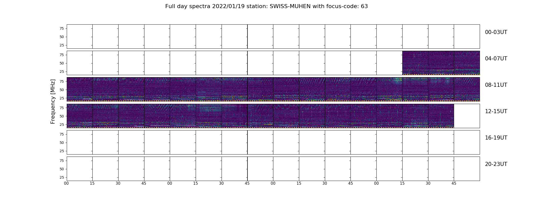Click the last spectrogram tile in 12-15UT row

441,116
